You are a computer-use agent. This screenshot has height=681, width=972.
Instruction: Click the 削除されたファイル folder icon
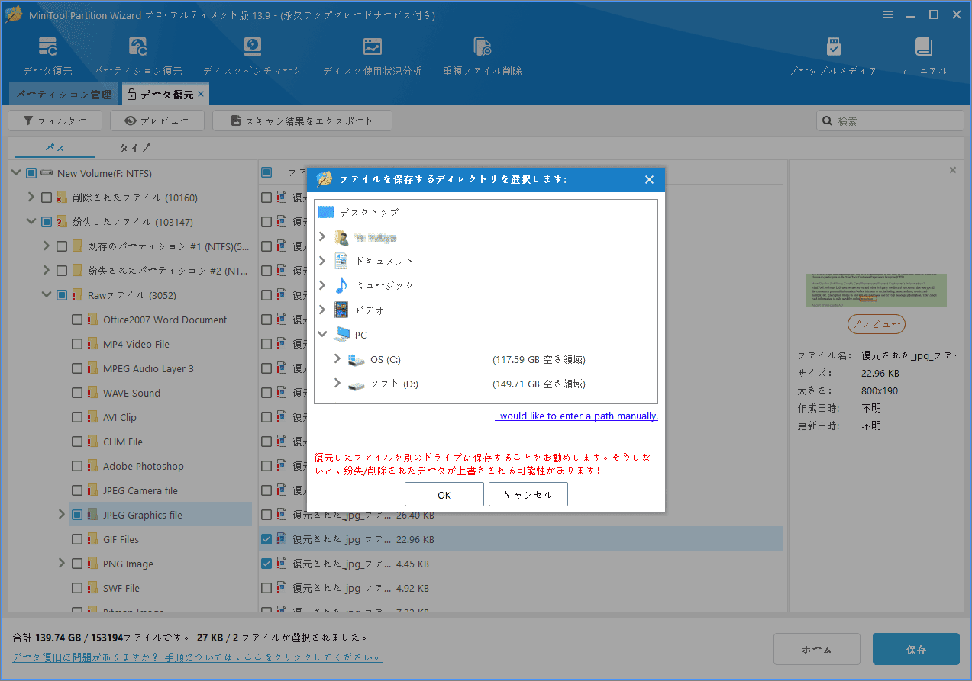point(63,198)
